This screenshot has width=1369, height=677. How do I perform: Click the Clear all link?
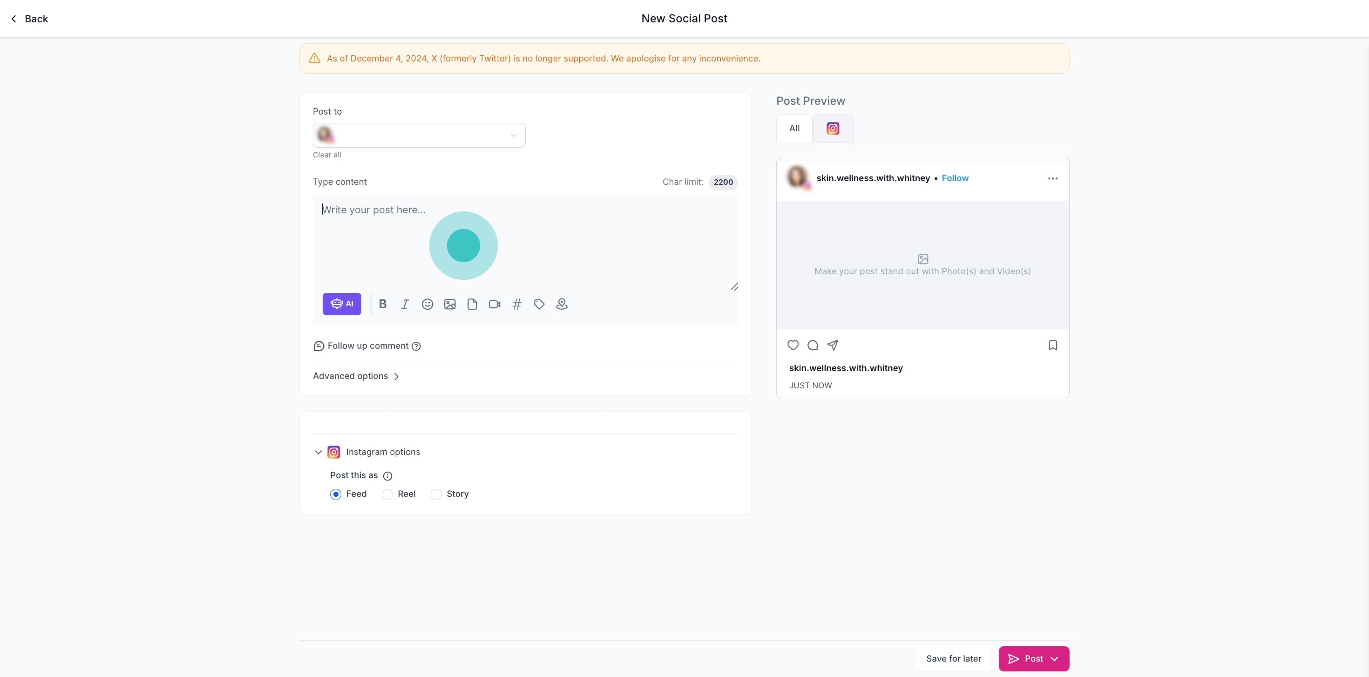(327, 155)
